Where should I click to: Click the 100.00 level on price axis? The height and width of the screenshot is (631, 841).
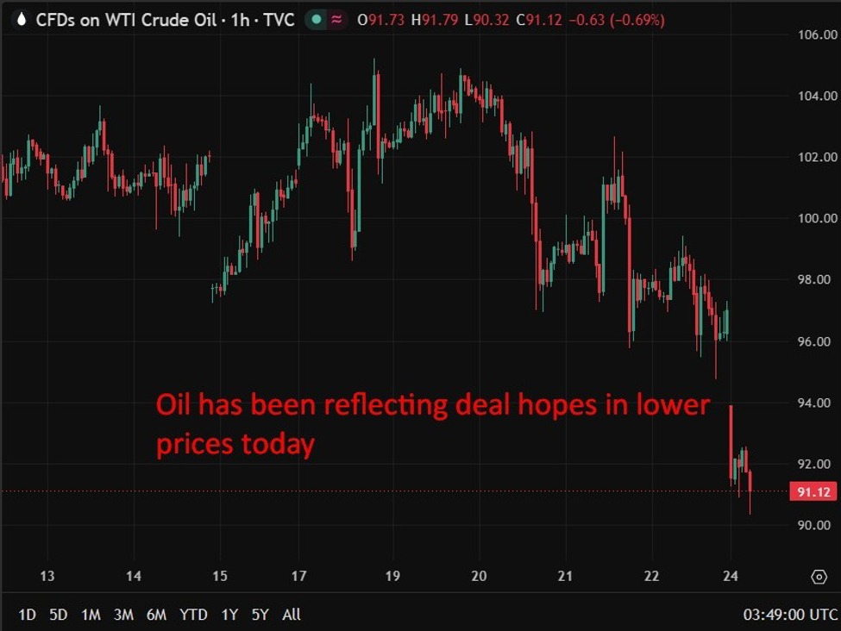(x=818, y=218)
